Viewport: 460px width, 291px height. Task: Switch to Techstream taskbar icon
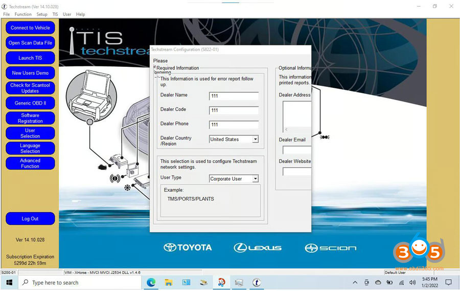tap(257, 282)
